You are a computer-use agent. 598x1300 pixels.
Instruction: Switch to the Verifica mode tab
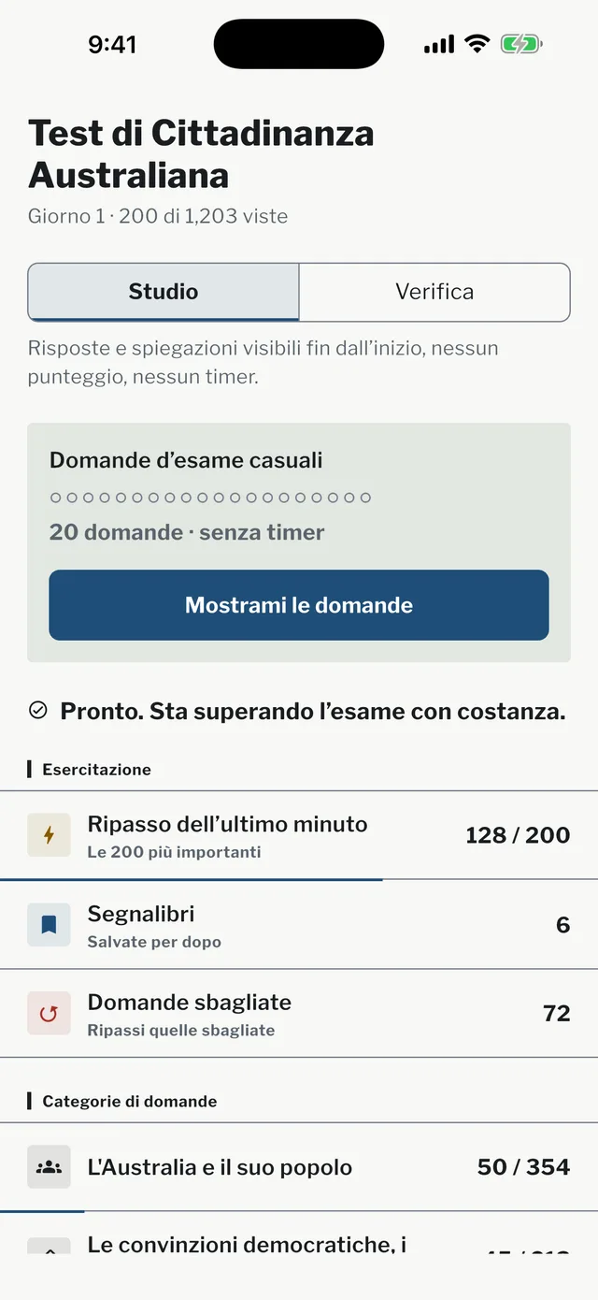point(434,292)
